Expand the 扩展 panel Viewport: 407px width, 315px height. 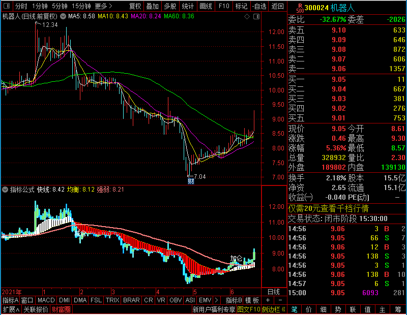(x=11, y=309)
